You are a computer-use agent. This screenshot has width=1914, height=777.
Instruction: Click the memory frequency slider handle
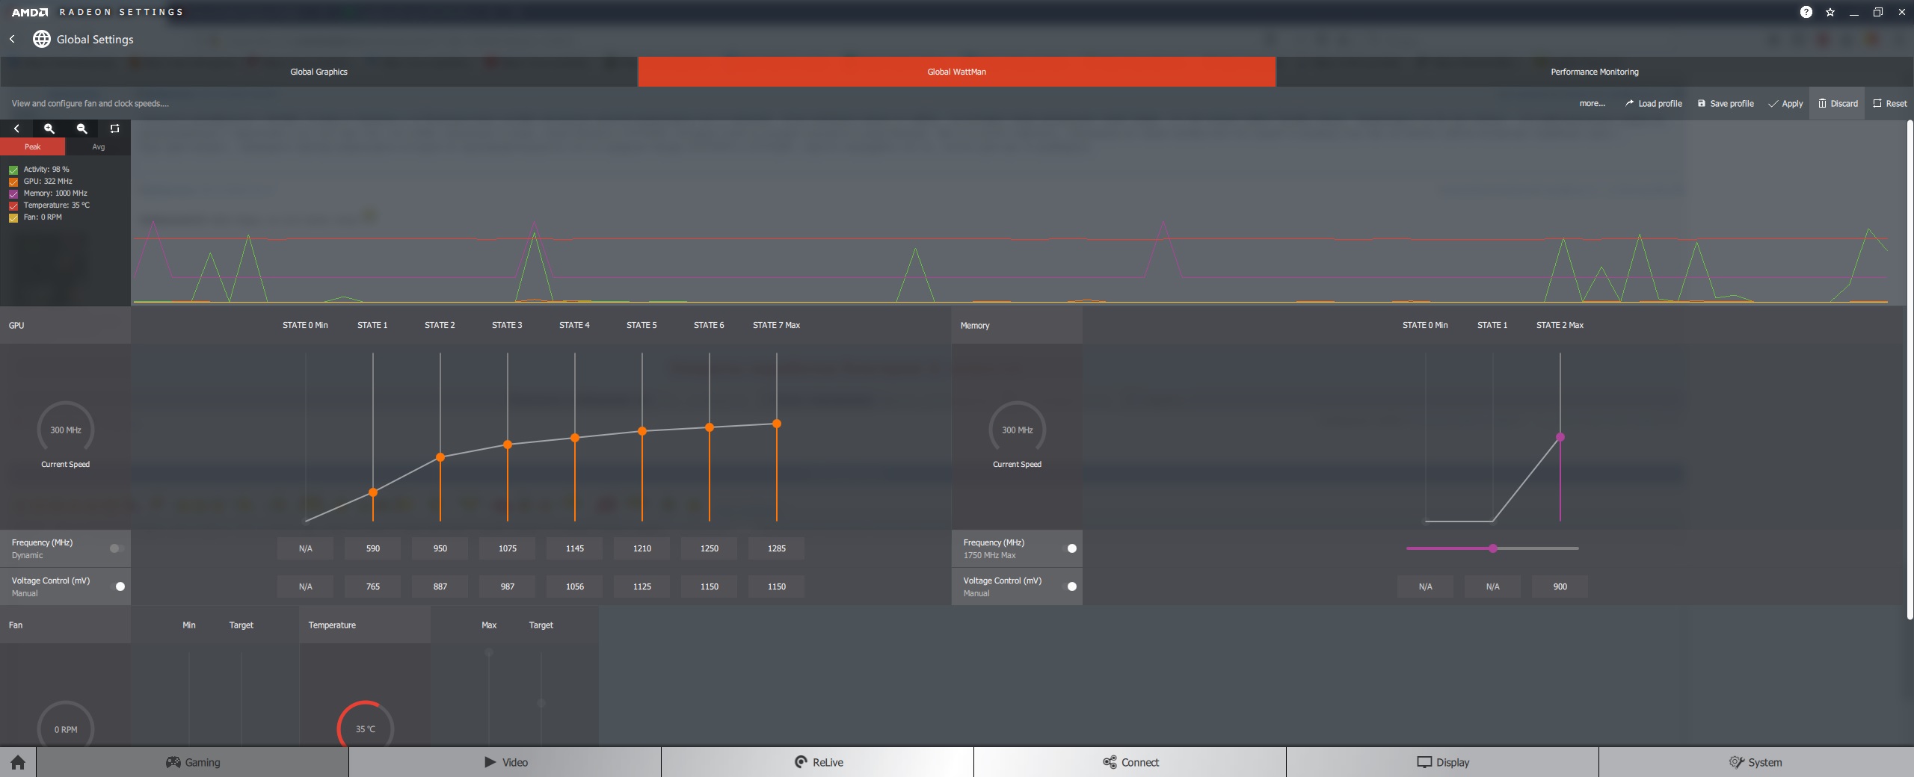[x=1493, y=548]
